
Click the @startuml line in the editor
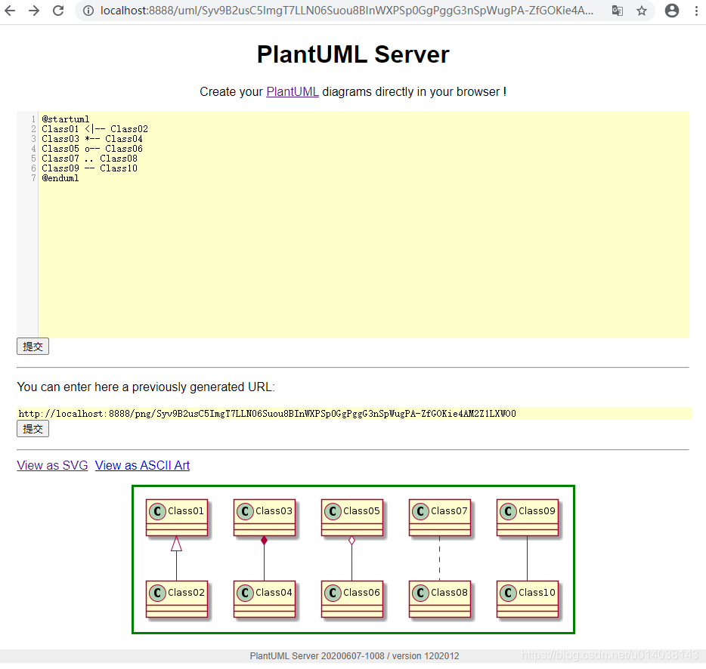[66, 119]
